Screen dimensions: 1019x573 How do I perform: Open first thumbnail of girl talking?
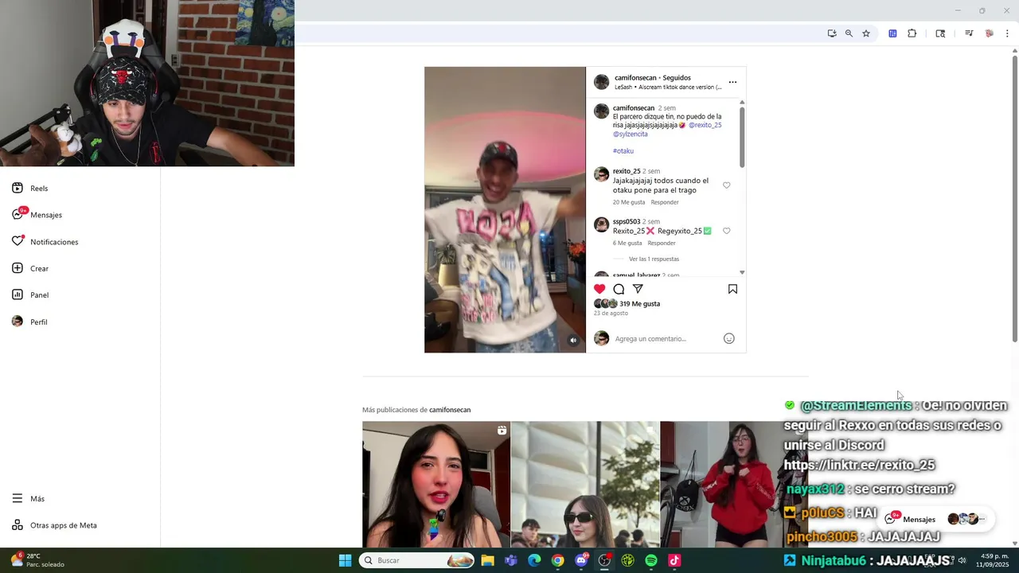[436, 484]
